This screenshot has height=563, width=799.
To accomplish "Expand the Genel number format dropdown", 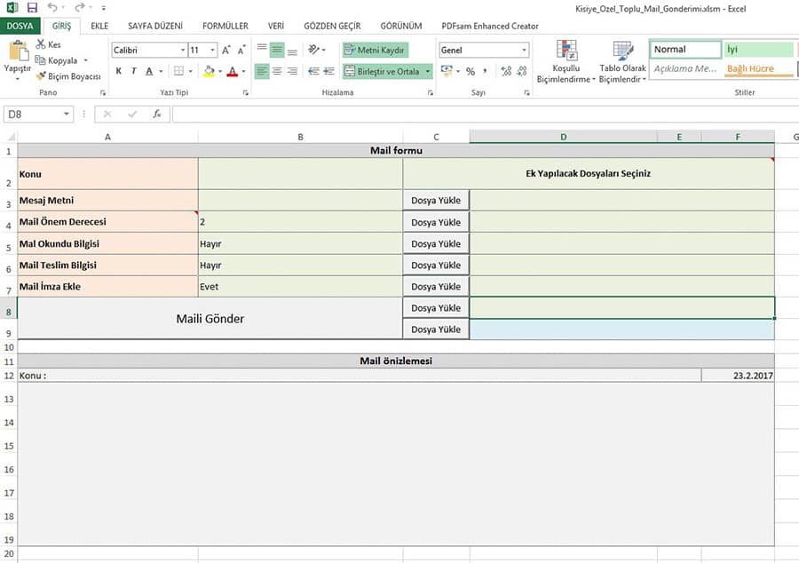I will point(524,51).
